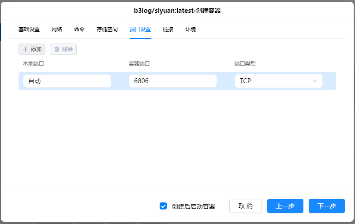Click the 端口设置 tab
This screenshot has height=224, width=355.
(x=140, y=29)
